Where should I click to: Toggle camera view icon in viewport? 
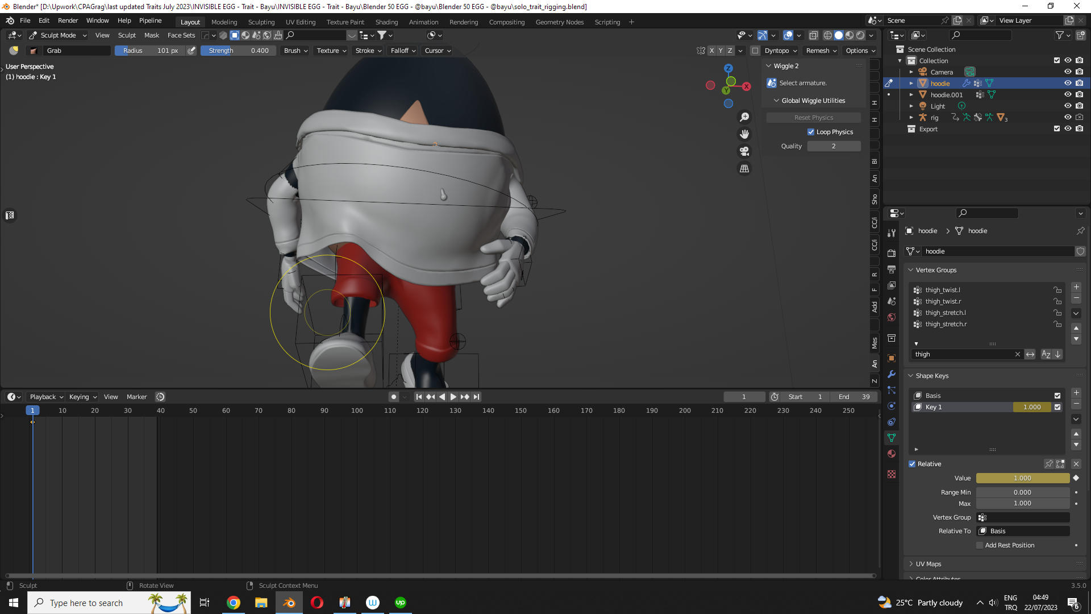744,151
